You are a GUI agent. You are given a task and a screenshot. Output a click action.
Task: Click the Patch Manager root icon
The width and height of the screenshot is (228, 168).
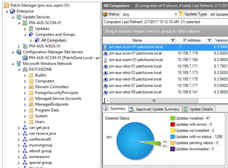7,6
